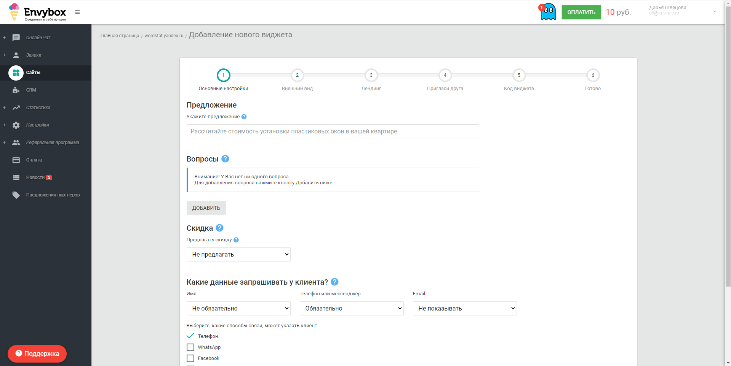This screenshot has height=366, width=731.
Task: Open the Телефон или мессенджер dropdown
Action: [352, 309]
